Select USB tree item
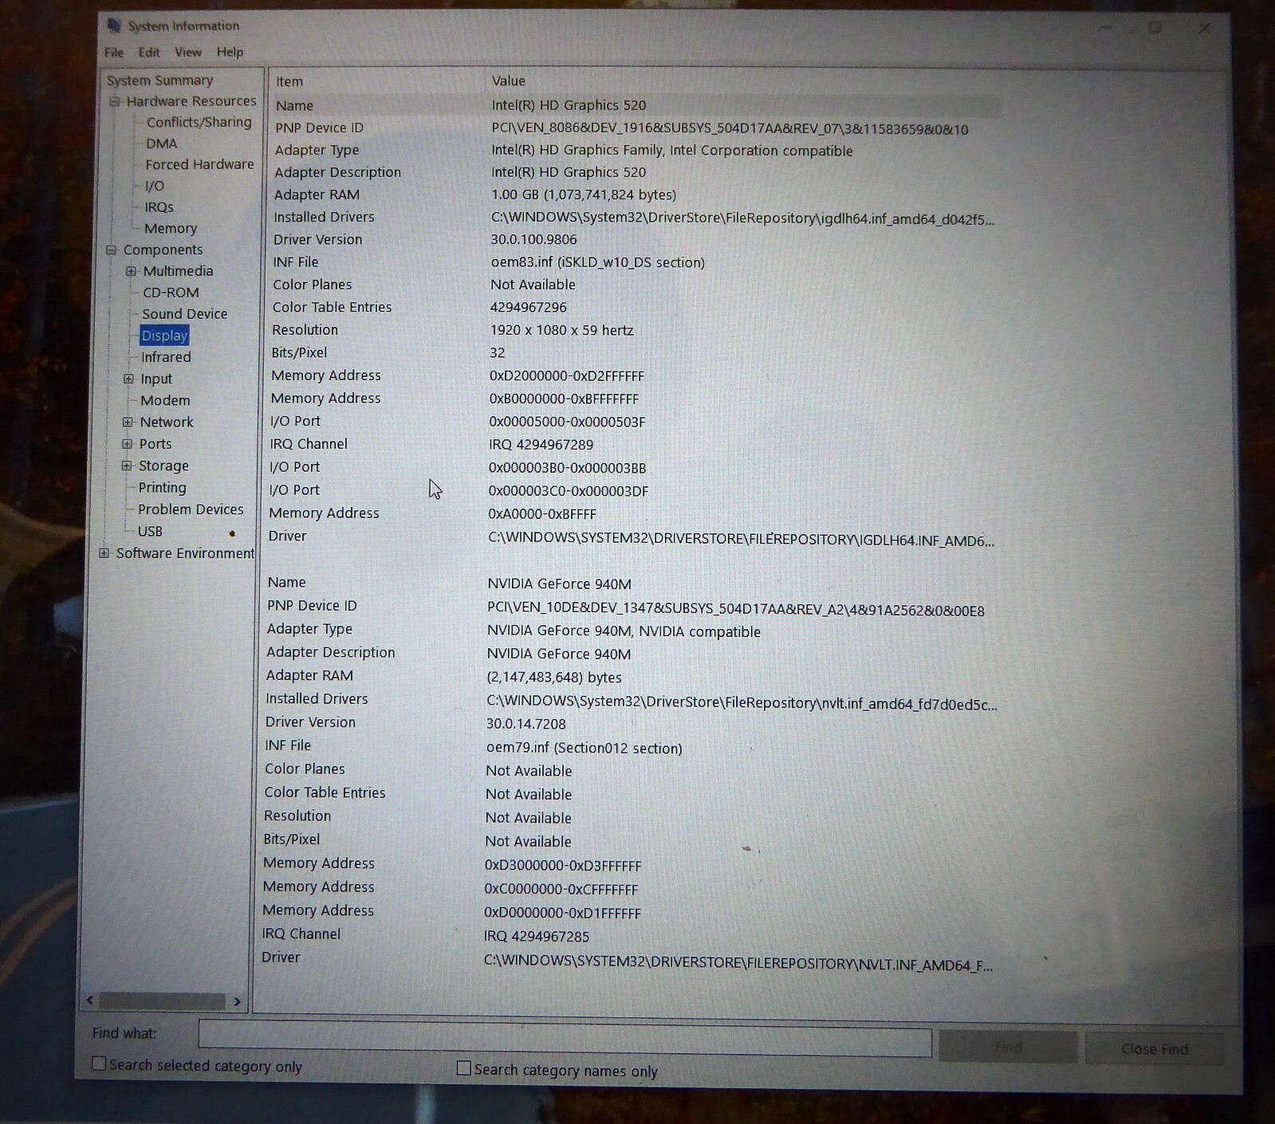The image size is (1275, 1124). pyautogui.click(x=150, y=532)
